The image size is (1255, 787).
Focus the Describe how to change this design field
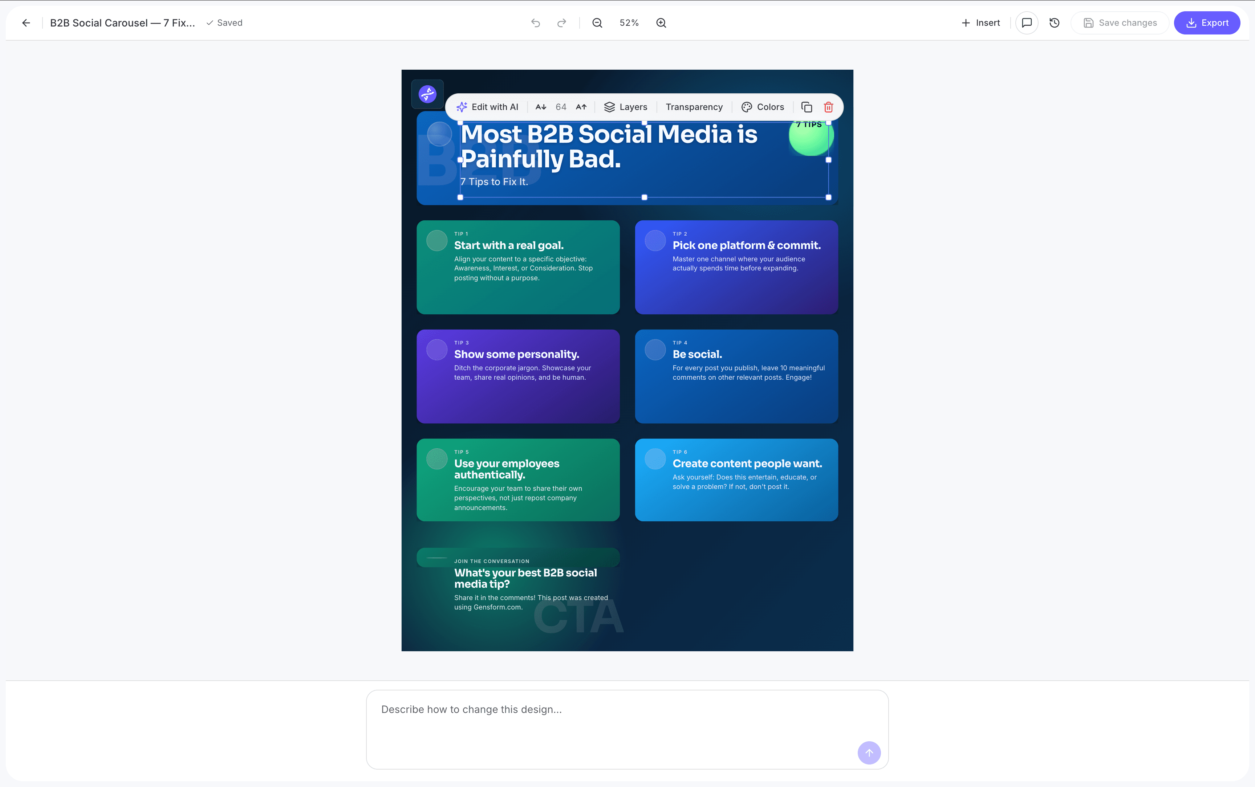627,729
